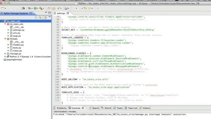The width and height of the screenshot is (211, 119).
Task: Click the settings.py file icon
Action: [x=11, y=30]
